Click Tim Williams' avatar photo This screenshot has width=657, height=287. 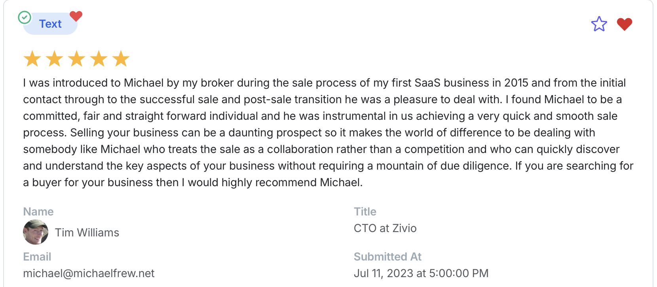coord(36,232)
